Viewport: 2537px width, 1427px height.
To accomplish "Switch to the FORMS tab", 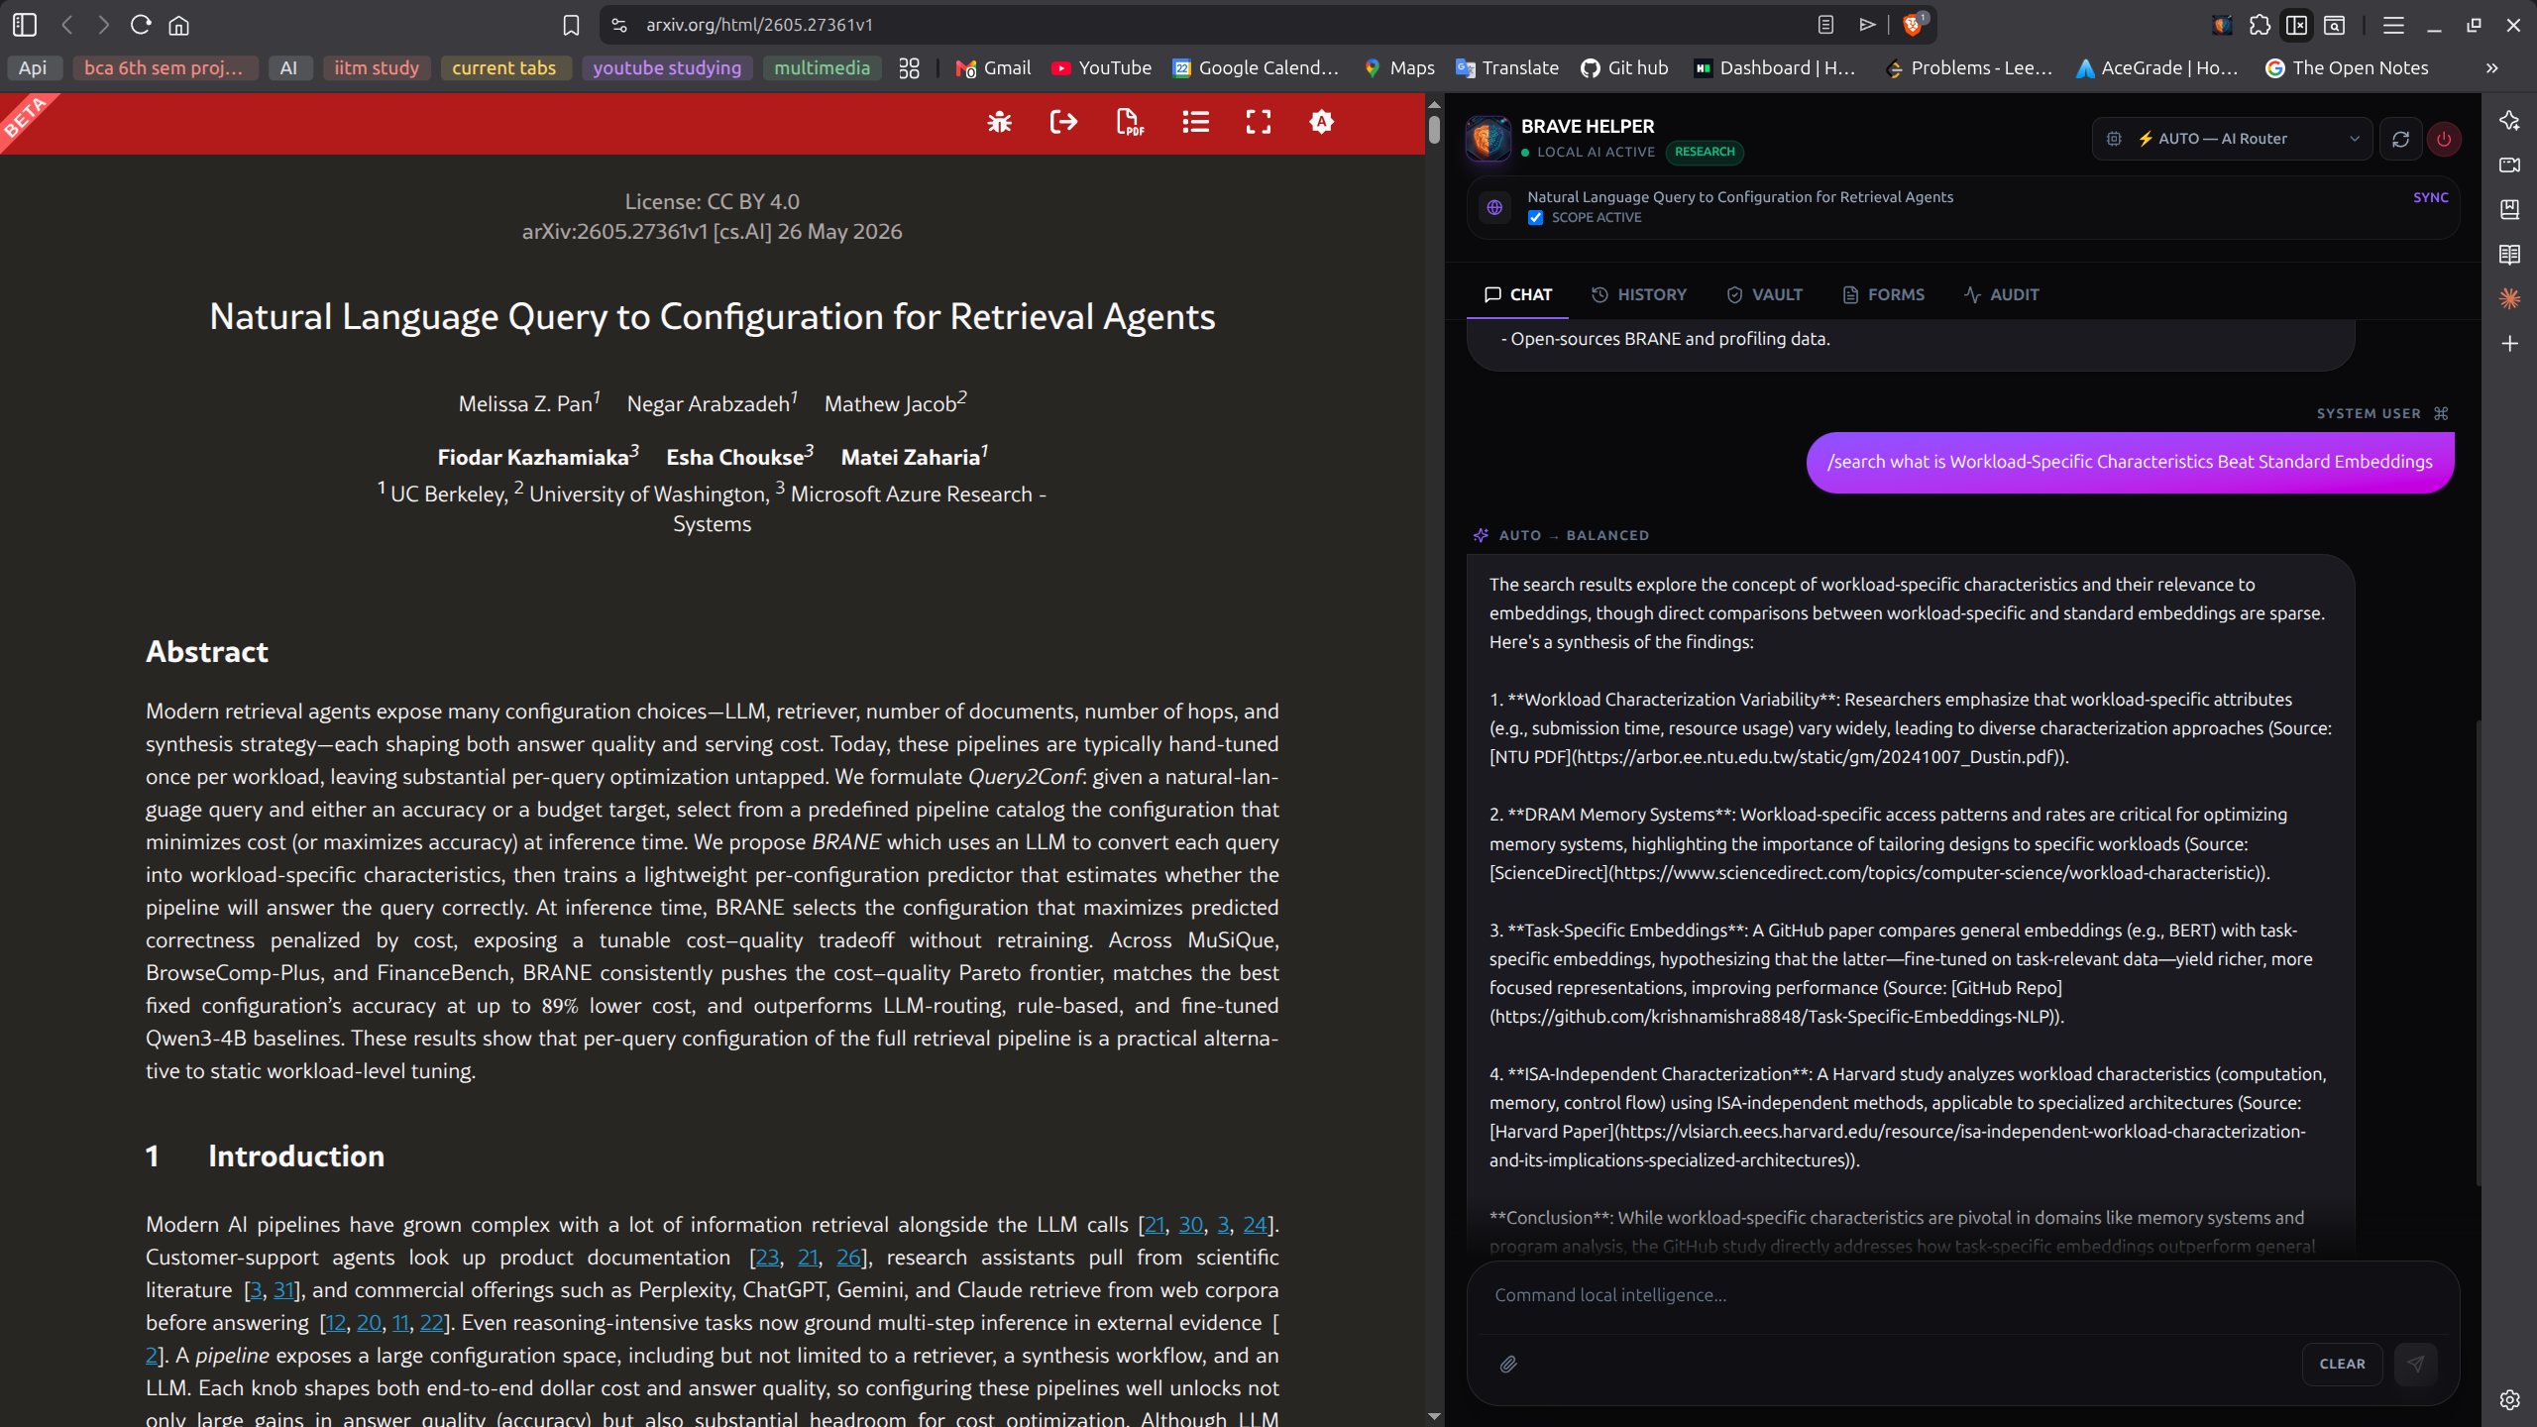I will 1883,294.
